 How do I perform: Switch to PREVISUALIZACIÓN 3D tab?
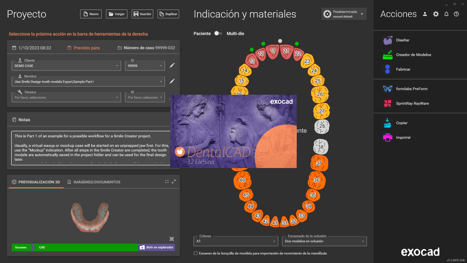(36, 182)
